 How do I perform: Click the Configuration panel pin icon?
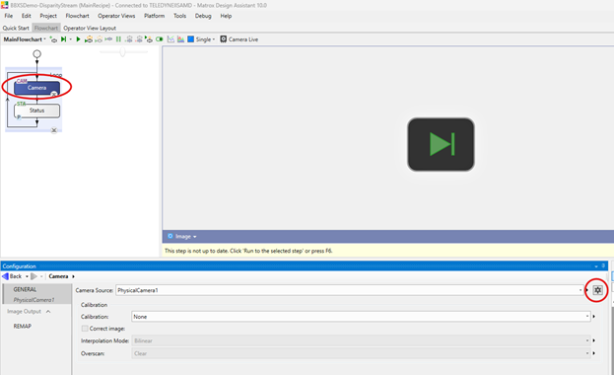click(603, 265)
